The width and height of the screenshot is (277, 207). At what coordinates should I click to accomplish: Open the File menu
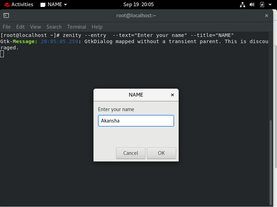point(7,27)
